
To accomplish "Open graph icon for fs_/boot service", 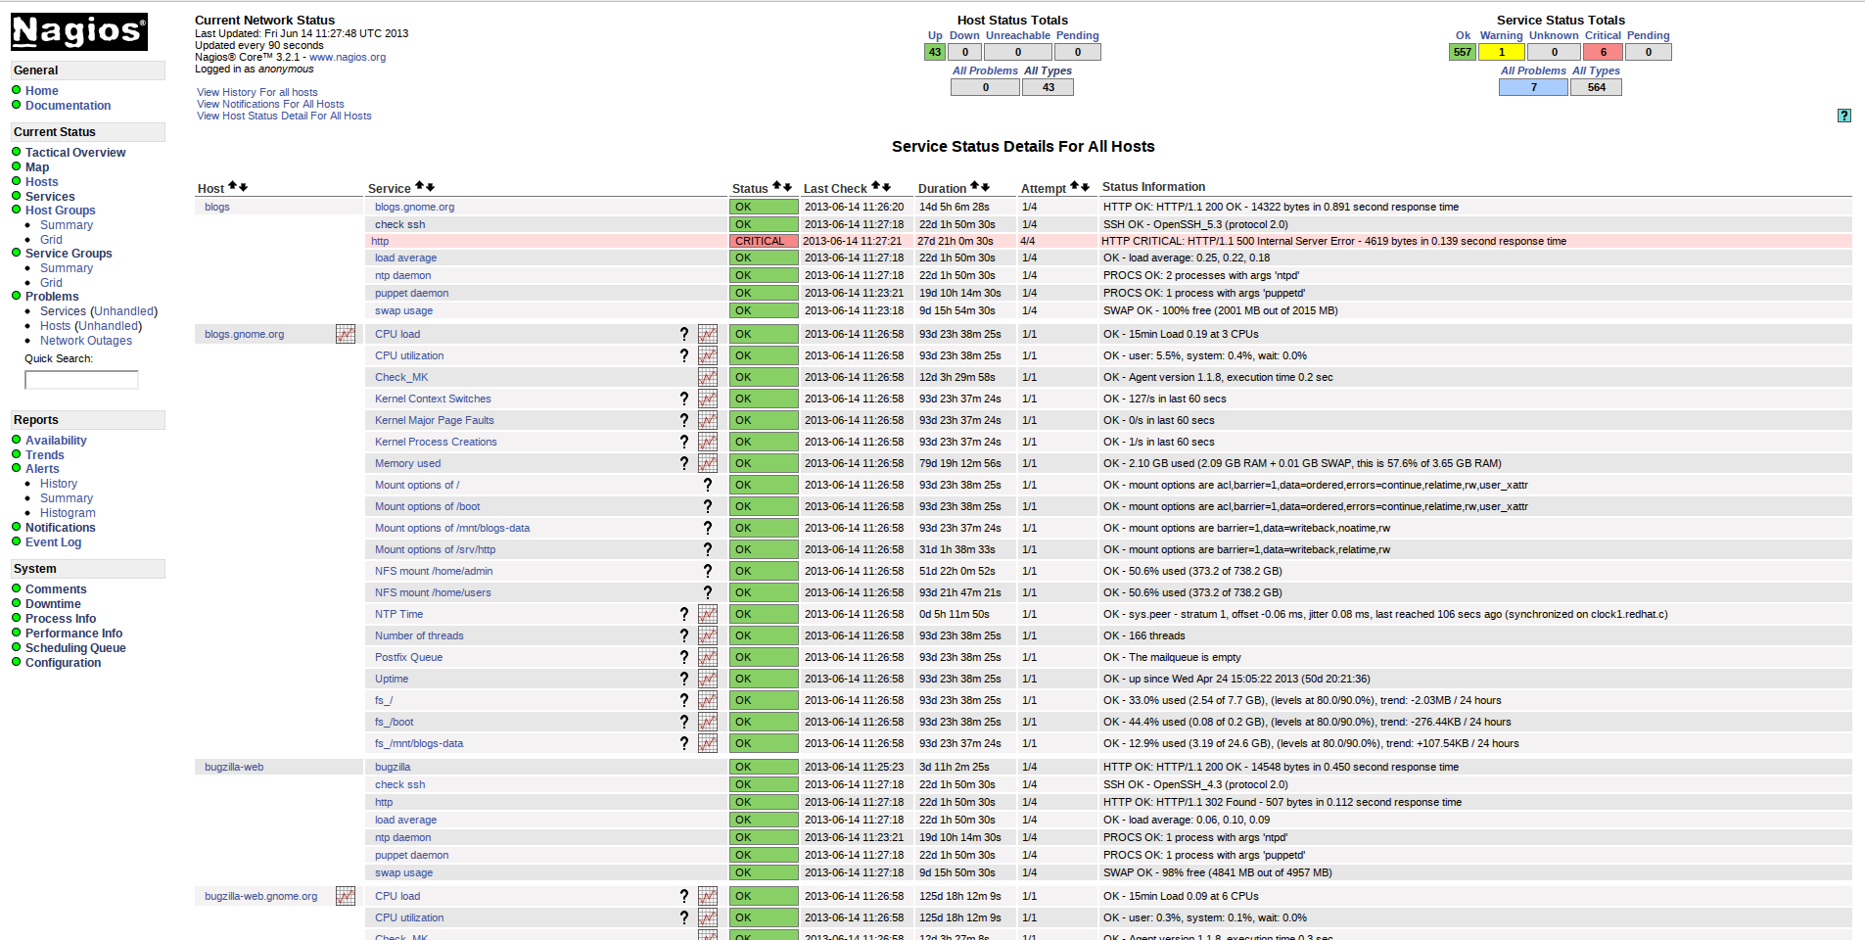I will [x=708, y=722].
